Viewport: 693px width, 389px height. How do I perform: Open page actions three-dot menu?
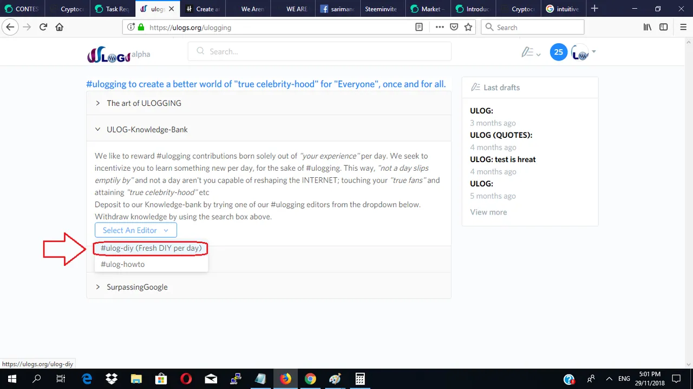[x=440, y=27]
